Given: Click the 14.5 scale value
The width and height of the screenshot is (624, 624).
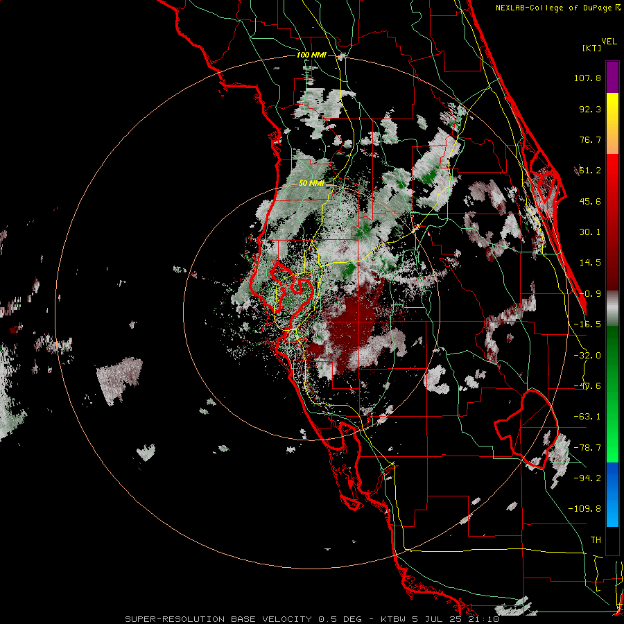Looking at the screenshot, I should (x=590, y=263).
